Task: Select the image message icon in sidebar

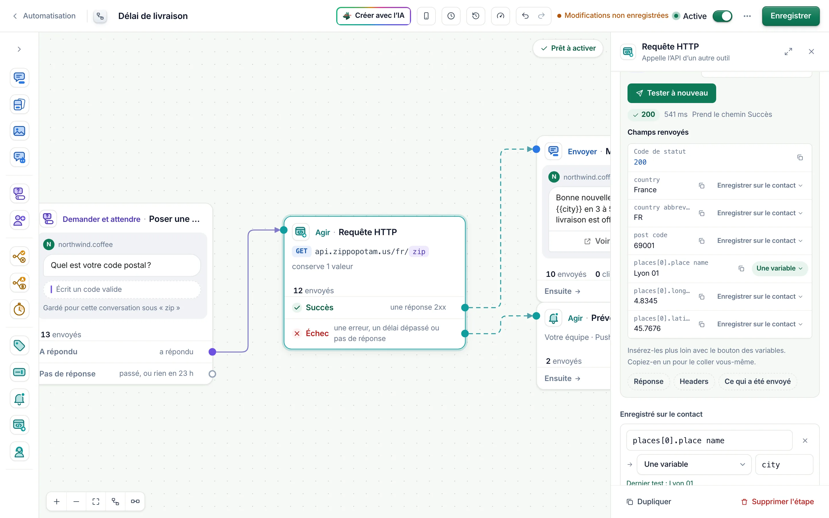Action: (x=19, y=131)
